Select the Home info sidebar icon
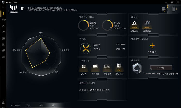Image resolution: width=181 pixels, height=108 pixels. [x=3, y=14]
